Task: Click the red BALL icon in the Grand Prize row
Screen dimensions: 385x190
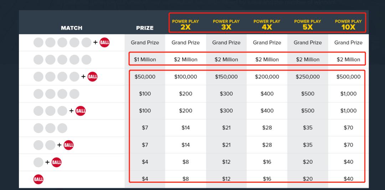Action: (104, 42)
